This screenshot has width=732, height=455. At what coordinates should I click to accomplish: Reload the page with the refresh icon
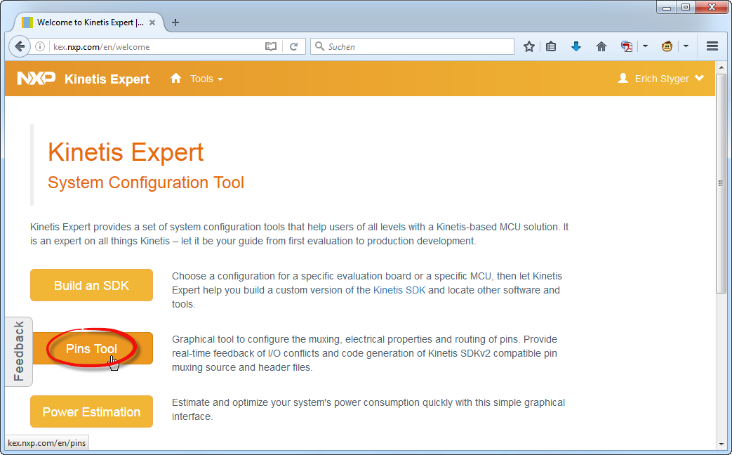click(x=293, y=47)
